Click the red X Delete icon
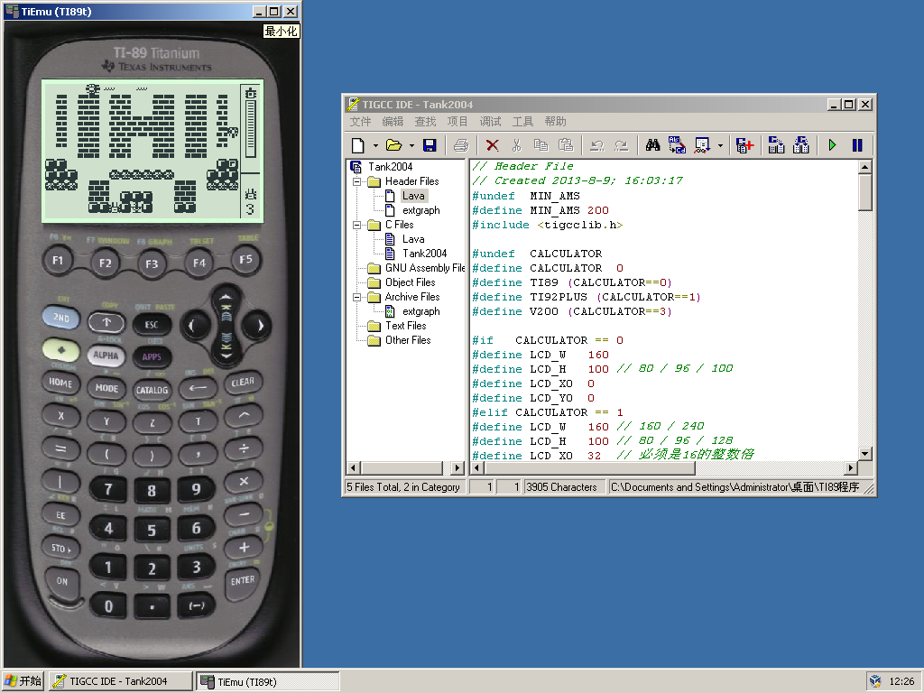This screenshot has width=924, height=693. click(492, 145)
